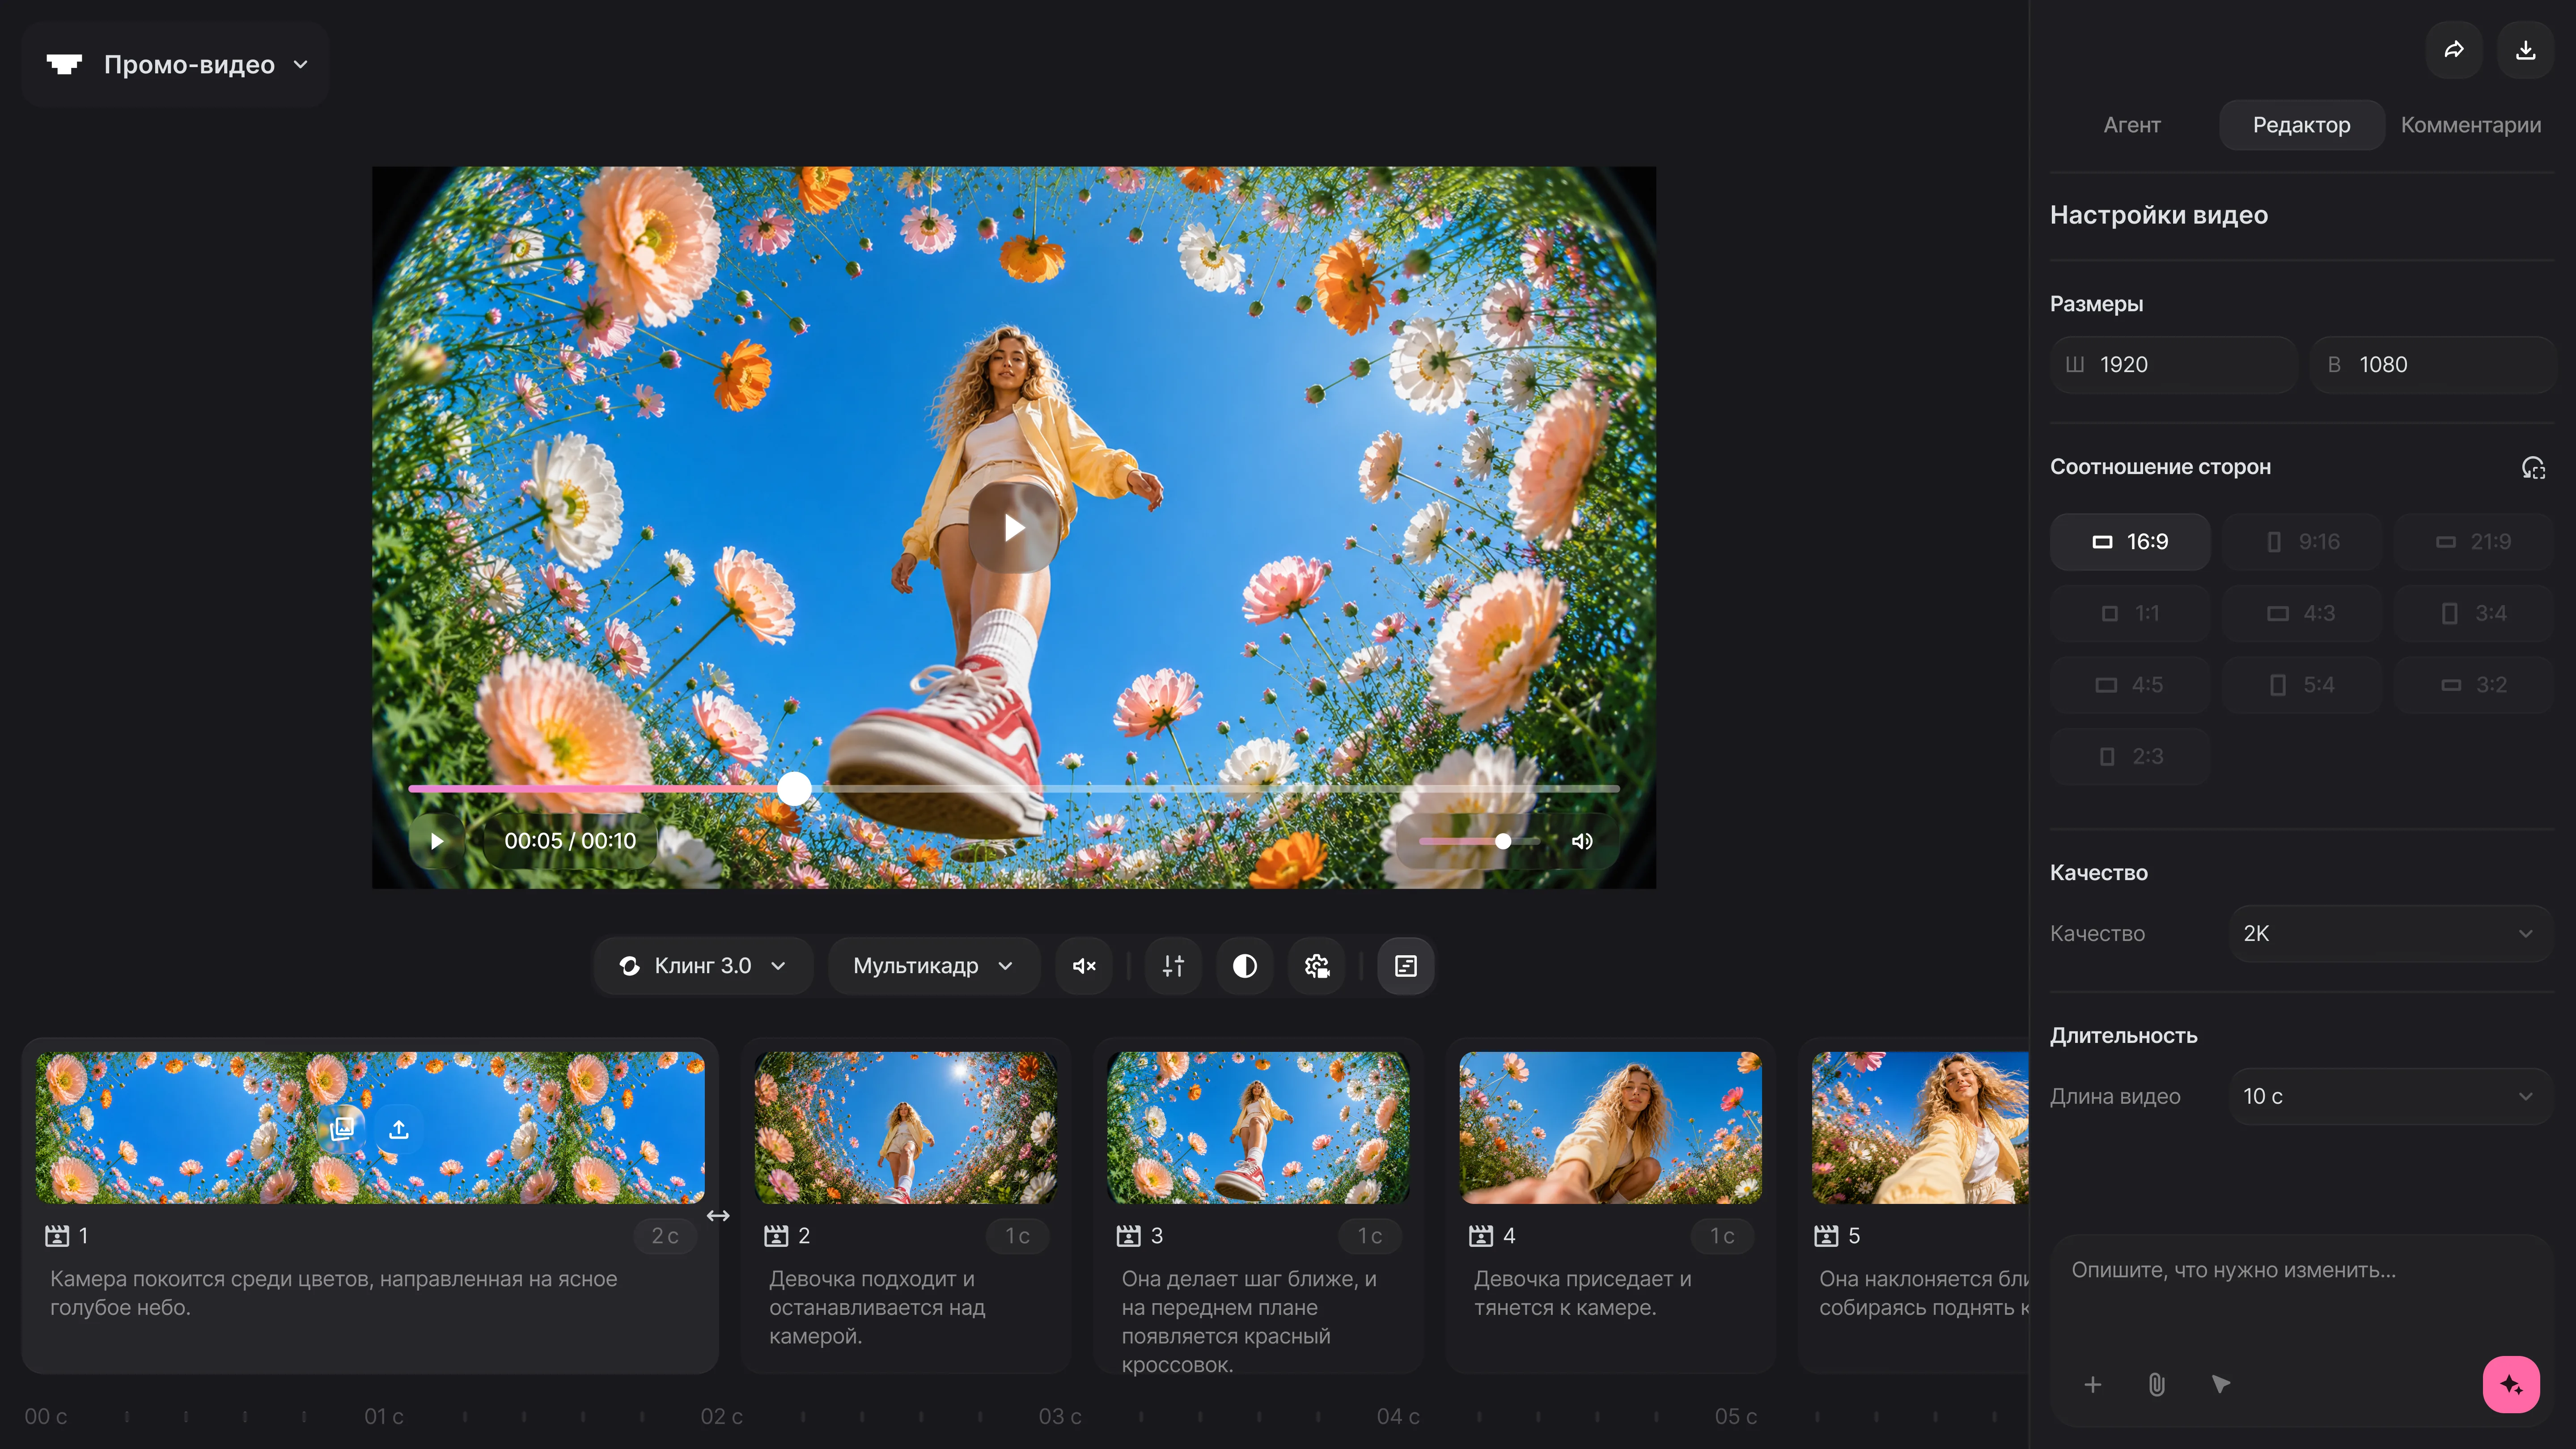2576x1449 pixels.
Task: Click the 00:05 / 00:10 time display
Action: coord(570,841)
